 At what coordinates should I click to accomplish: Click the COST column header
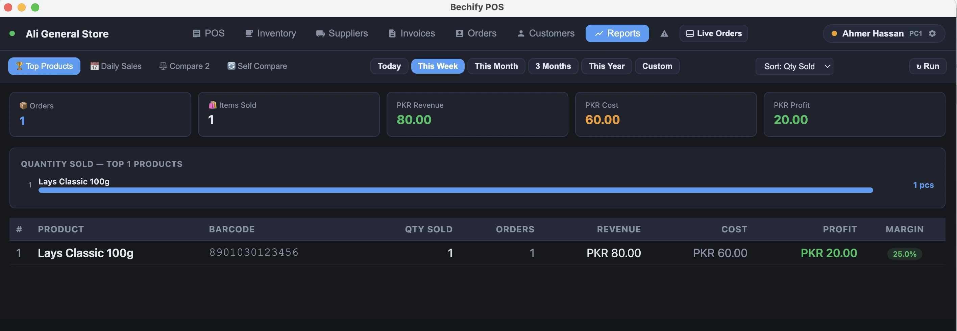tap(734, 229)
